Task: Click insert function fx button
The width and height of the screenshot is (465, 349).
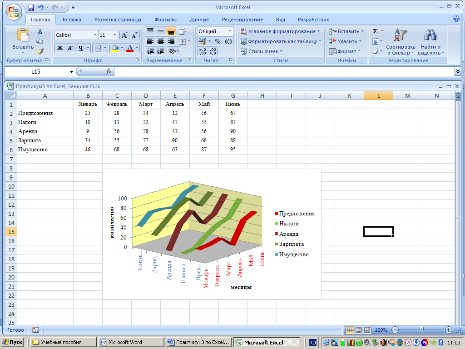Action: [109, 71]
